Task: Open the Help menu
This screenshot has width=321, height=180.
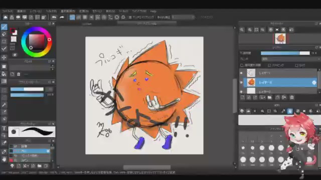Action: click(153, 11)
